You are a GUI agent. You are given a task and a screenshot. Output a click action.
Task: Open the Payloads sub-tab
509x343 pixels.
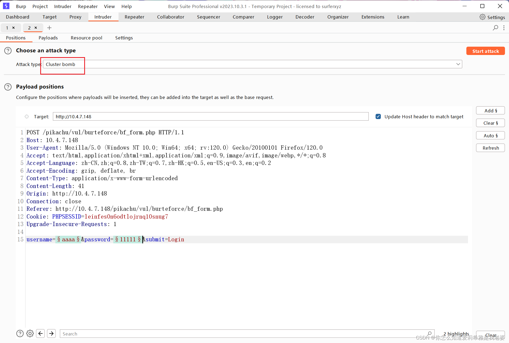[x=48, y=38]
